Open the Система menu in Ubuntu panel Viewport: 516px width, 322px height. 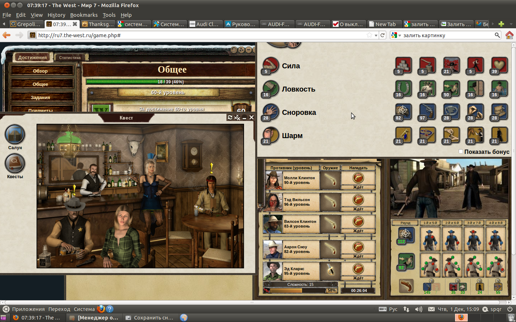[84, 309]
